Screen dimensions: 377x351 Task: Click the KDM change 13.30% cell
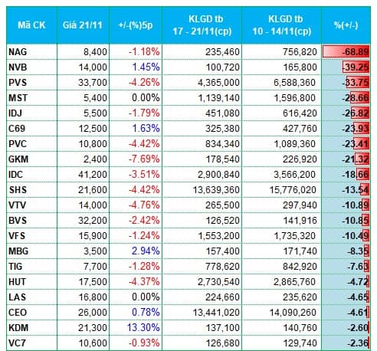pos(136,328)
